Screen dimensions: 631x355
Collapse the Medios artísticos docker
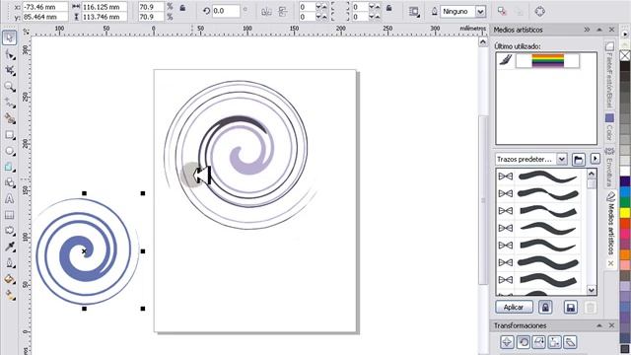point(599,30)
